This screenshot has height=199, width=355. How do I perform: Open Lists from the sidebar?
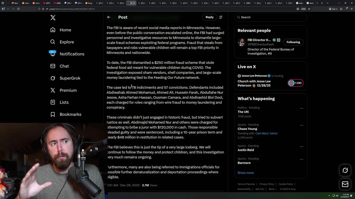click(59, 102)
